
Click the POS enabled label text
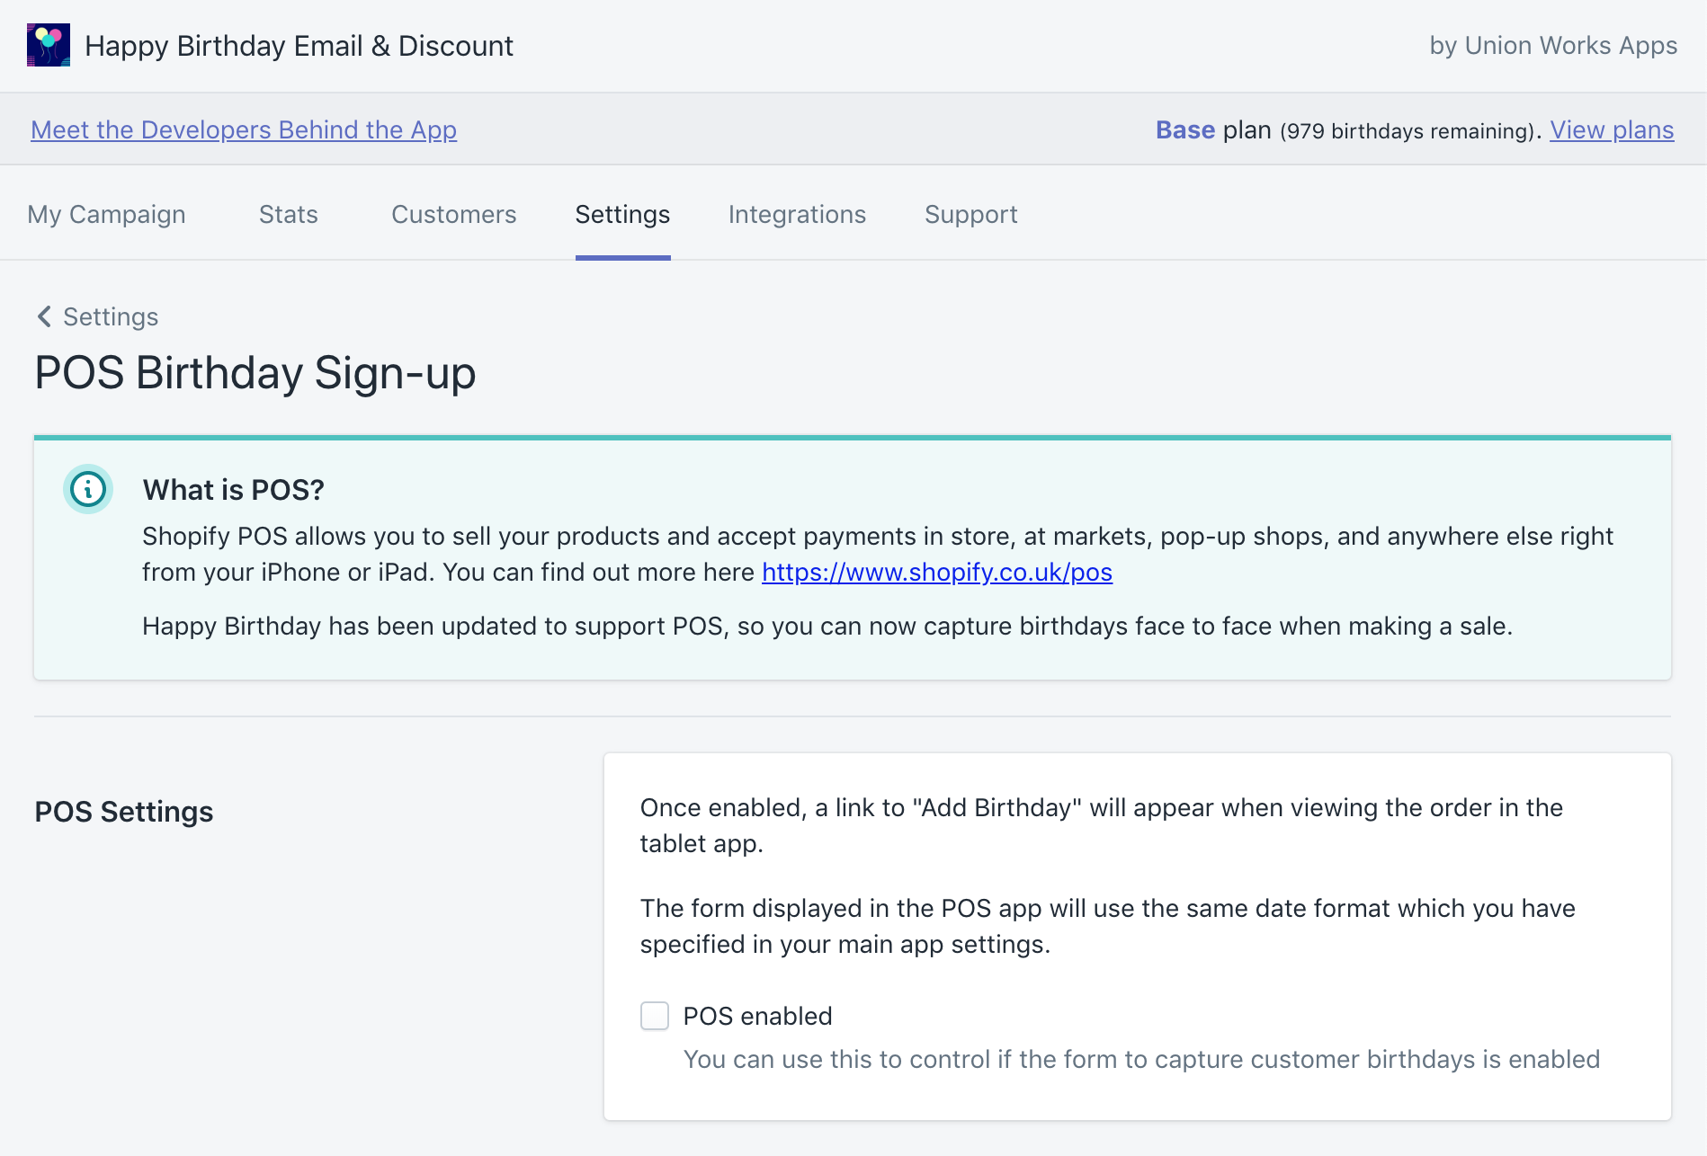[x=757, y=1017]
